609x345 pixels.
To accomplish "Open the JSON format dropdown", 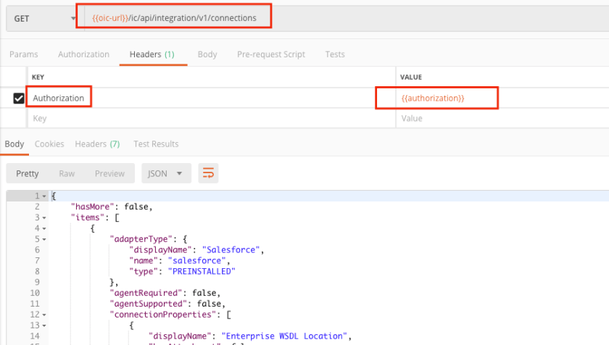I will 166,173.
